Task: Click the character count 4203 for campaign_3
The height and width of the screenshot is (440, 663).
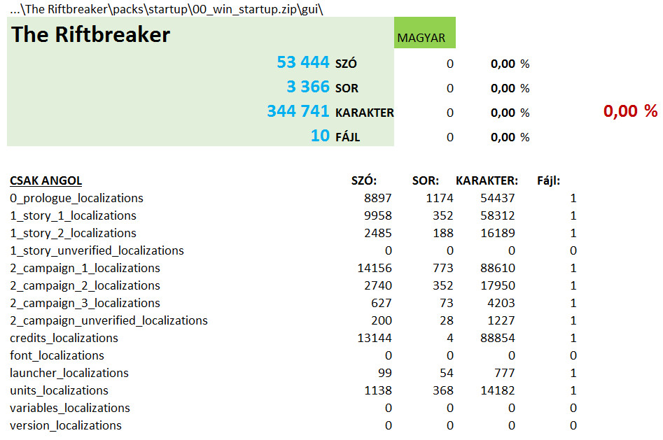Action: click(501, 303)
